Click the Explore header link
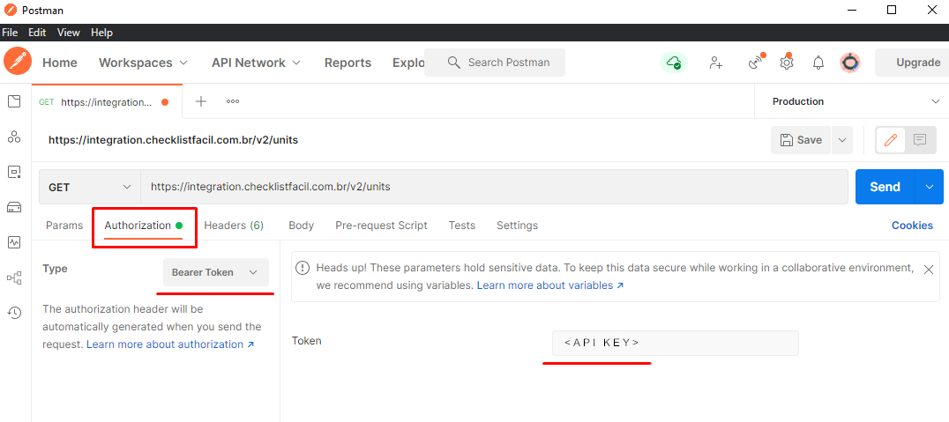 coord(408,63)
